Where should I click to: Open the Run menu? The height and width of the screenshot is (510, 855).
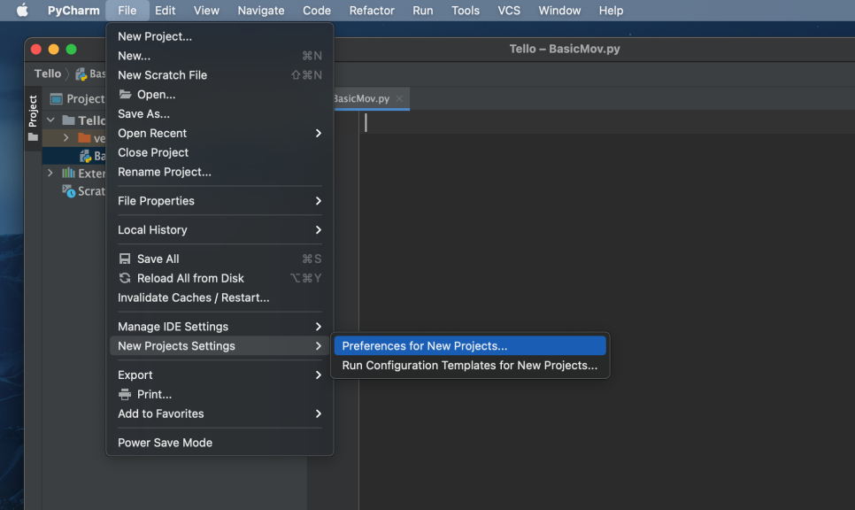coord(422,11)
